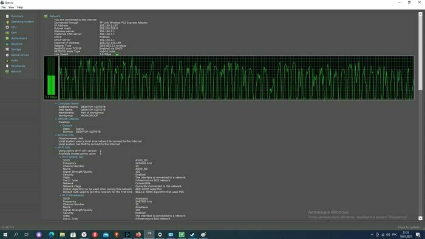This screenshot has width=425, height=239.
Task: Open the View menu
Action: point(12,7)
